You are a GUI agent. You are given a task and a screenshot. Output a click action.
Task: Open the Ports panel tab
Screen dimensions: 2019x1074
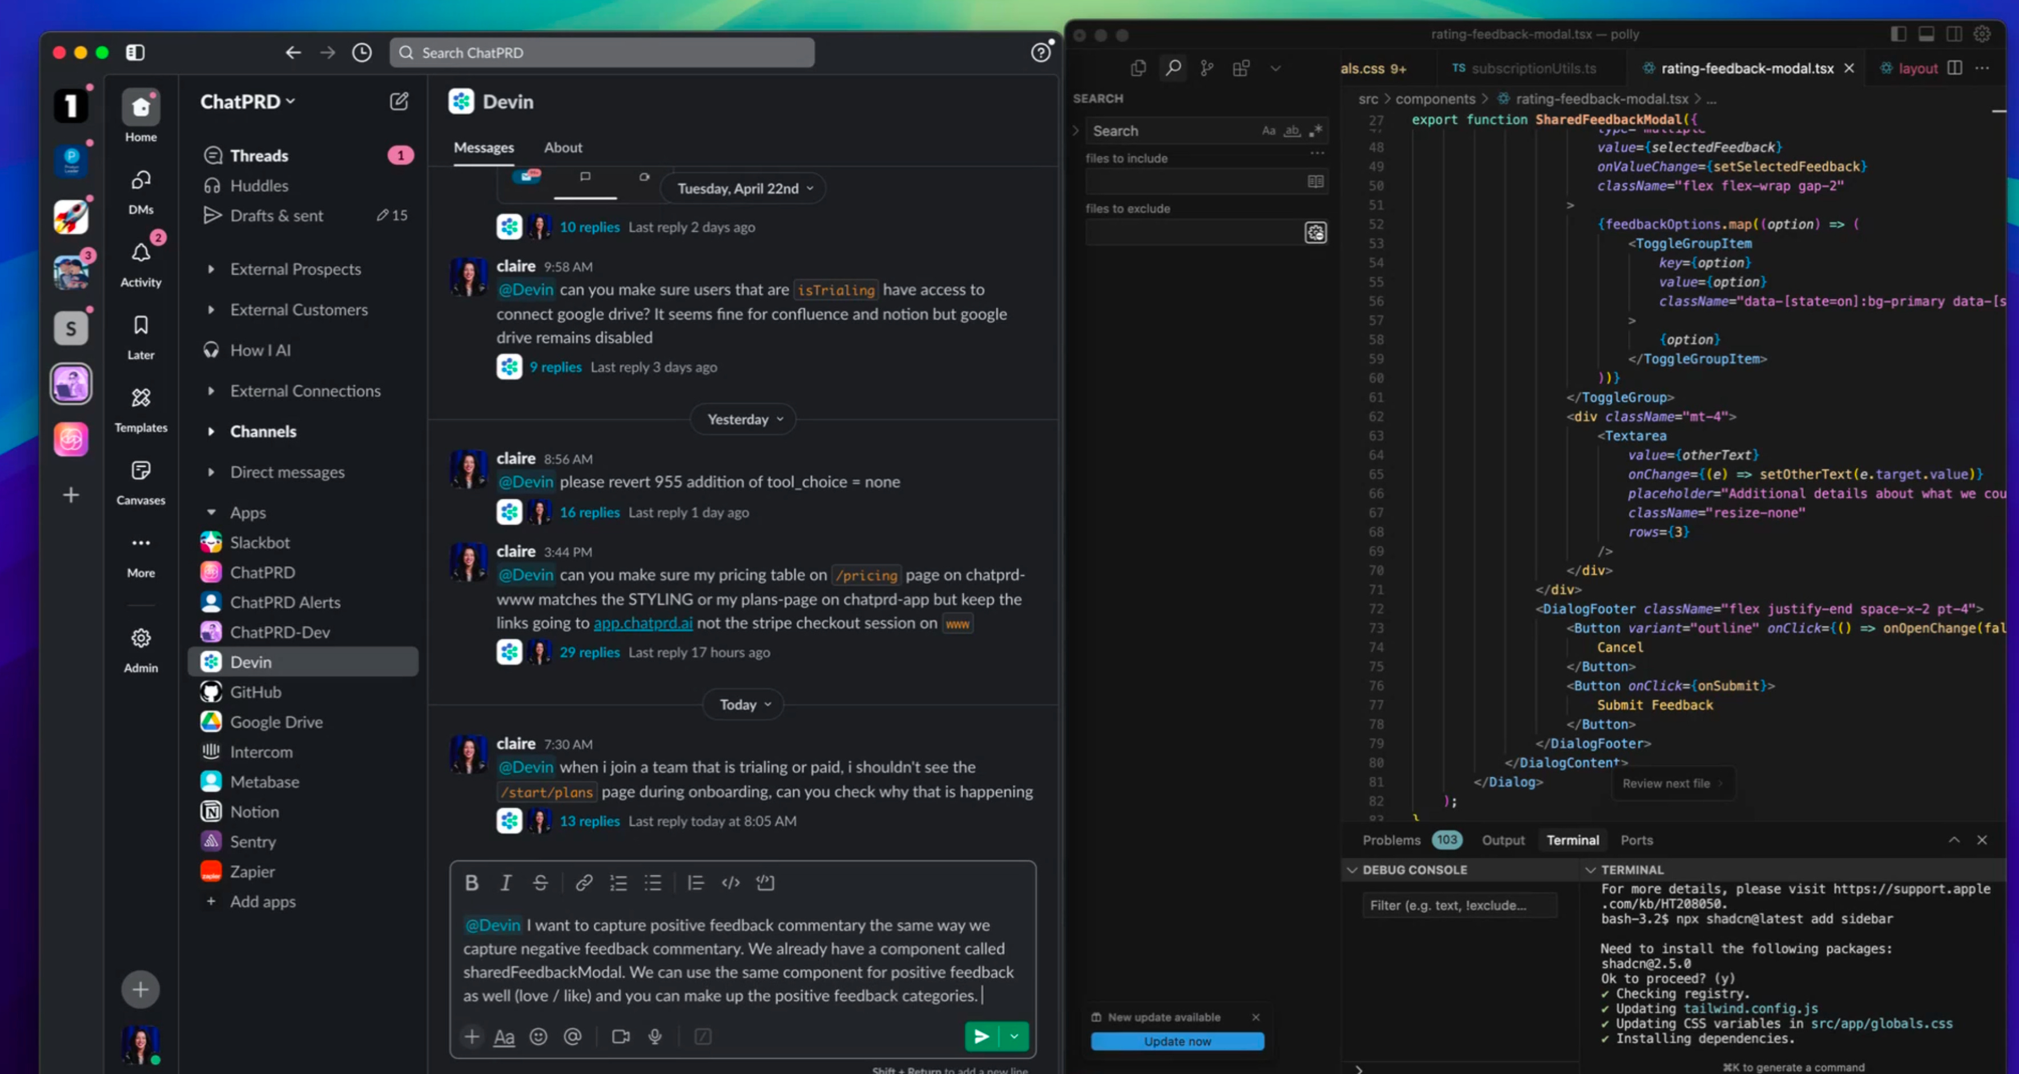pos(1636,840)
